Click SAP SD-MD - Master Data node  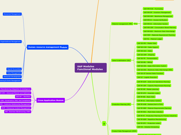(147, 43)
